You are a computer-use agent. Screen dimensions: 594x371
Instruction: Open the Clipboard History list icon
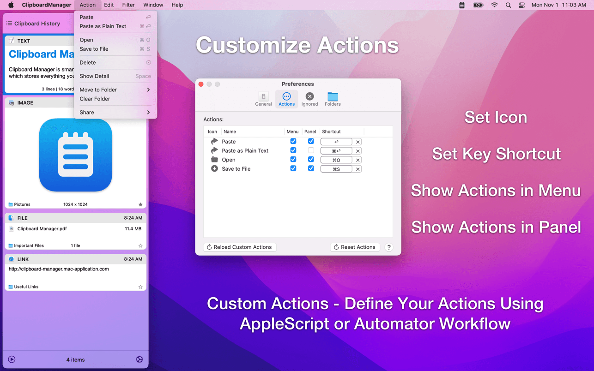9,24
